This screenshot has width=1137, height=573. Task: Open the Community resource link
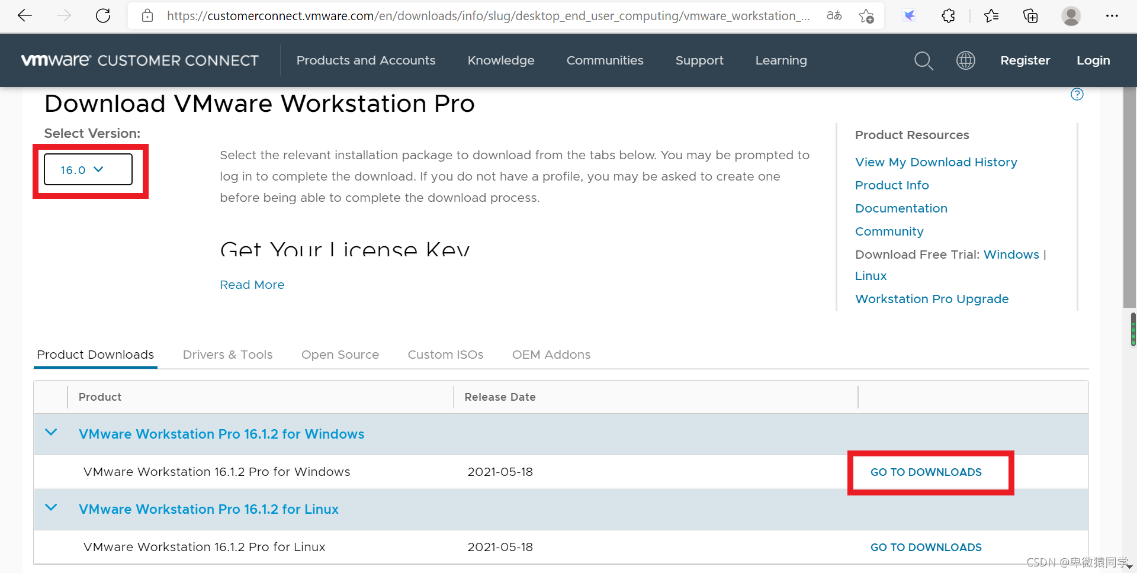tap(889, 231)
